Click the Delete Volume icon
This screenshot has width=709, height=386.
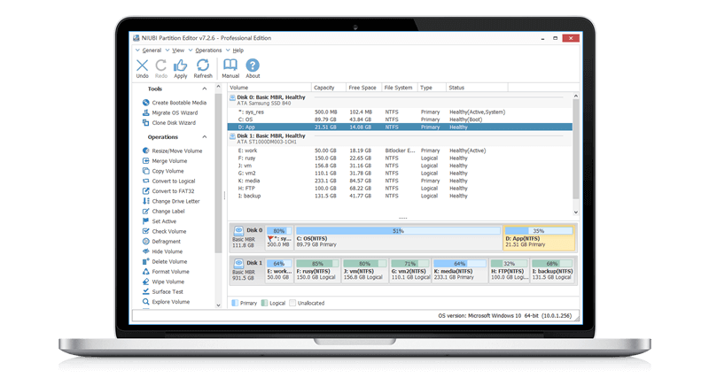coord(145,261)
